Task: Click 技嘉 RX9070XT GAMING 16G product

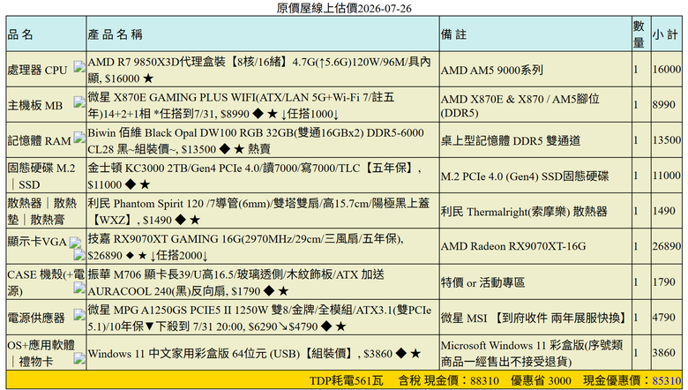Action: [x=246, y=247]
